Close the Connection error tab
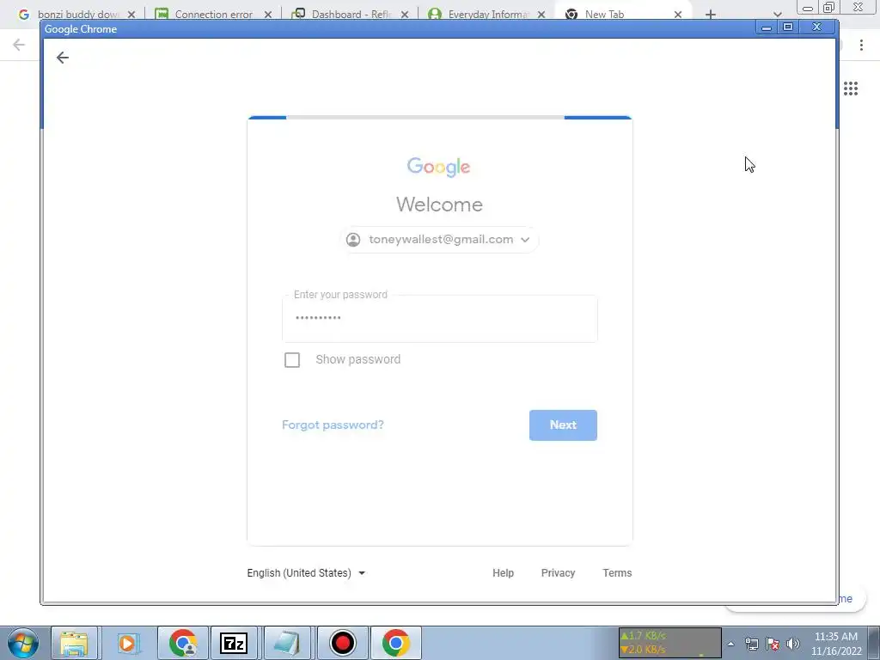The image size is (880, 660). 268,14
